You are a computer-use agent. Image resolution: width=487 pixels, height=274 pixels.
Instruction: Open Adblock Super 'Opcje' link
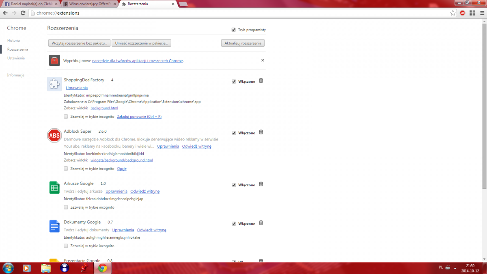click(122, 168)
